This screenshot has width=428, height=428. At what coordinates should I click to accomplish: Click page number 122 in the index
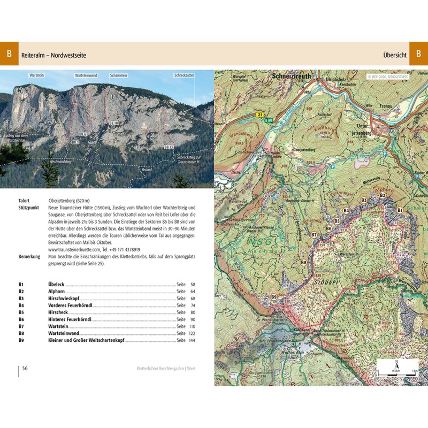click(192, 333)
